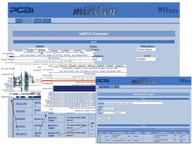Viewport: 192px width, 144px height.
Task: Click the Relationship to label link
Action: [147, 46]
